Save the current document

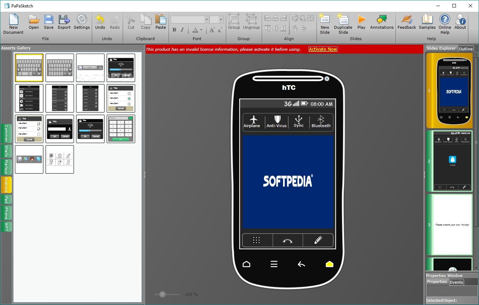49,22
